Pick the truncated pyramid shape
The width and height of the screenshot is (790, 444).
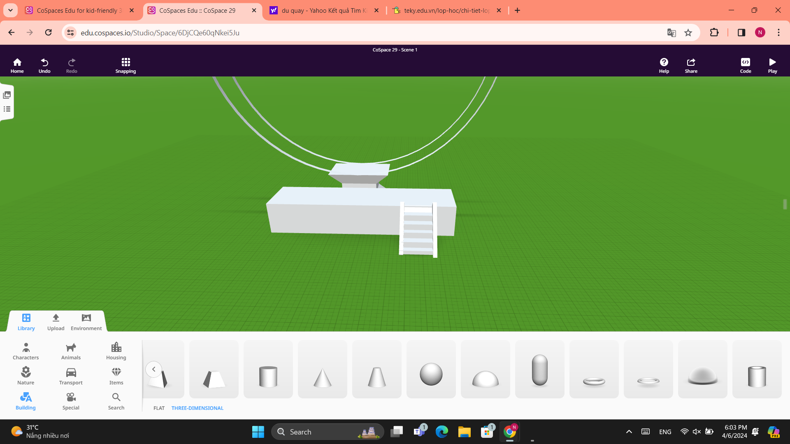coord(214,369)
